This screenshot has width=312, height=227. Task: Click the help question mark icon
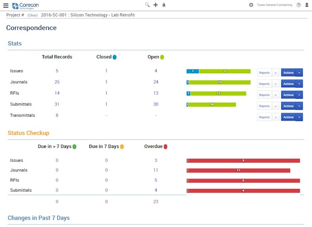[298, 5]
